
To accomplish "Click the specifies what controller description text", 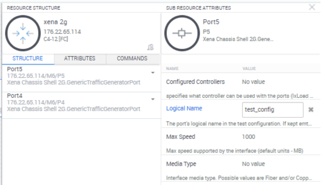I will click(239, 96).
